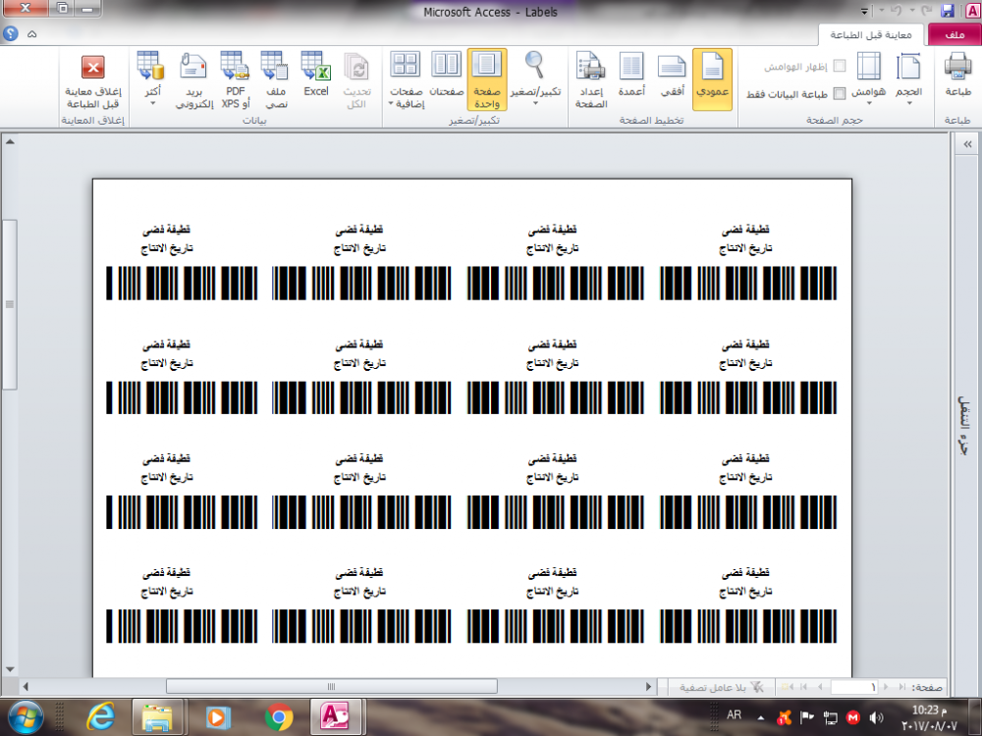Open File Explorer from the taskbar
This screenshot has height=736, width=982.
[156, 716]
